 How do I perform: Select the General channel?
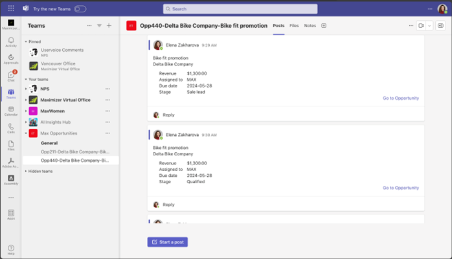click(49, 143)
